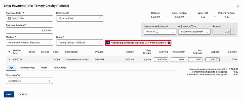This screenshot has height=101, width=244.
Task: Click the Cancel link
Action: pyautogui.click(x=23, y=94)
